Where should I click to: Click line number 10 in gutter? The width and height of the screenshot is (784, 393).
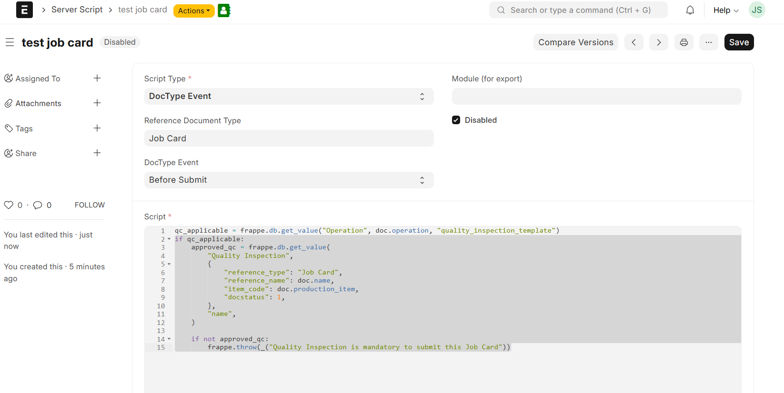[161, 306]
